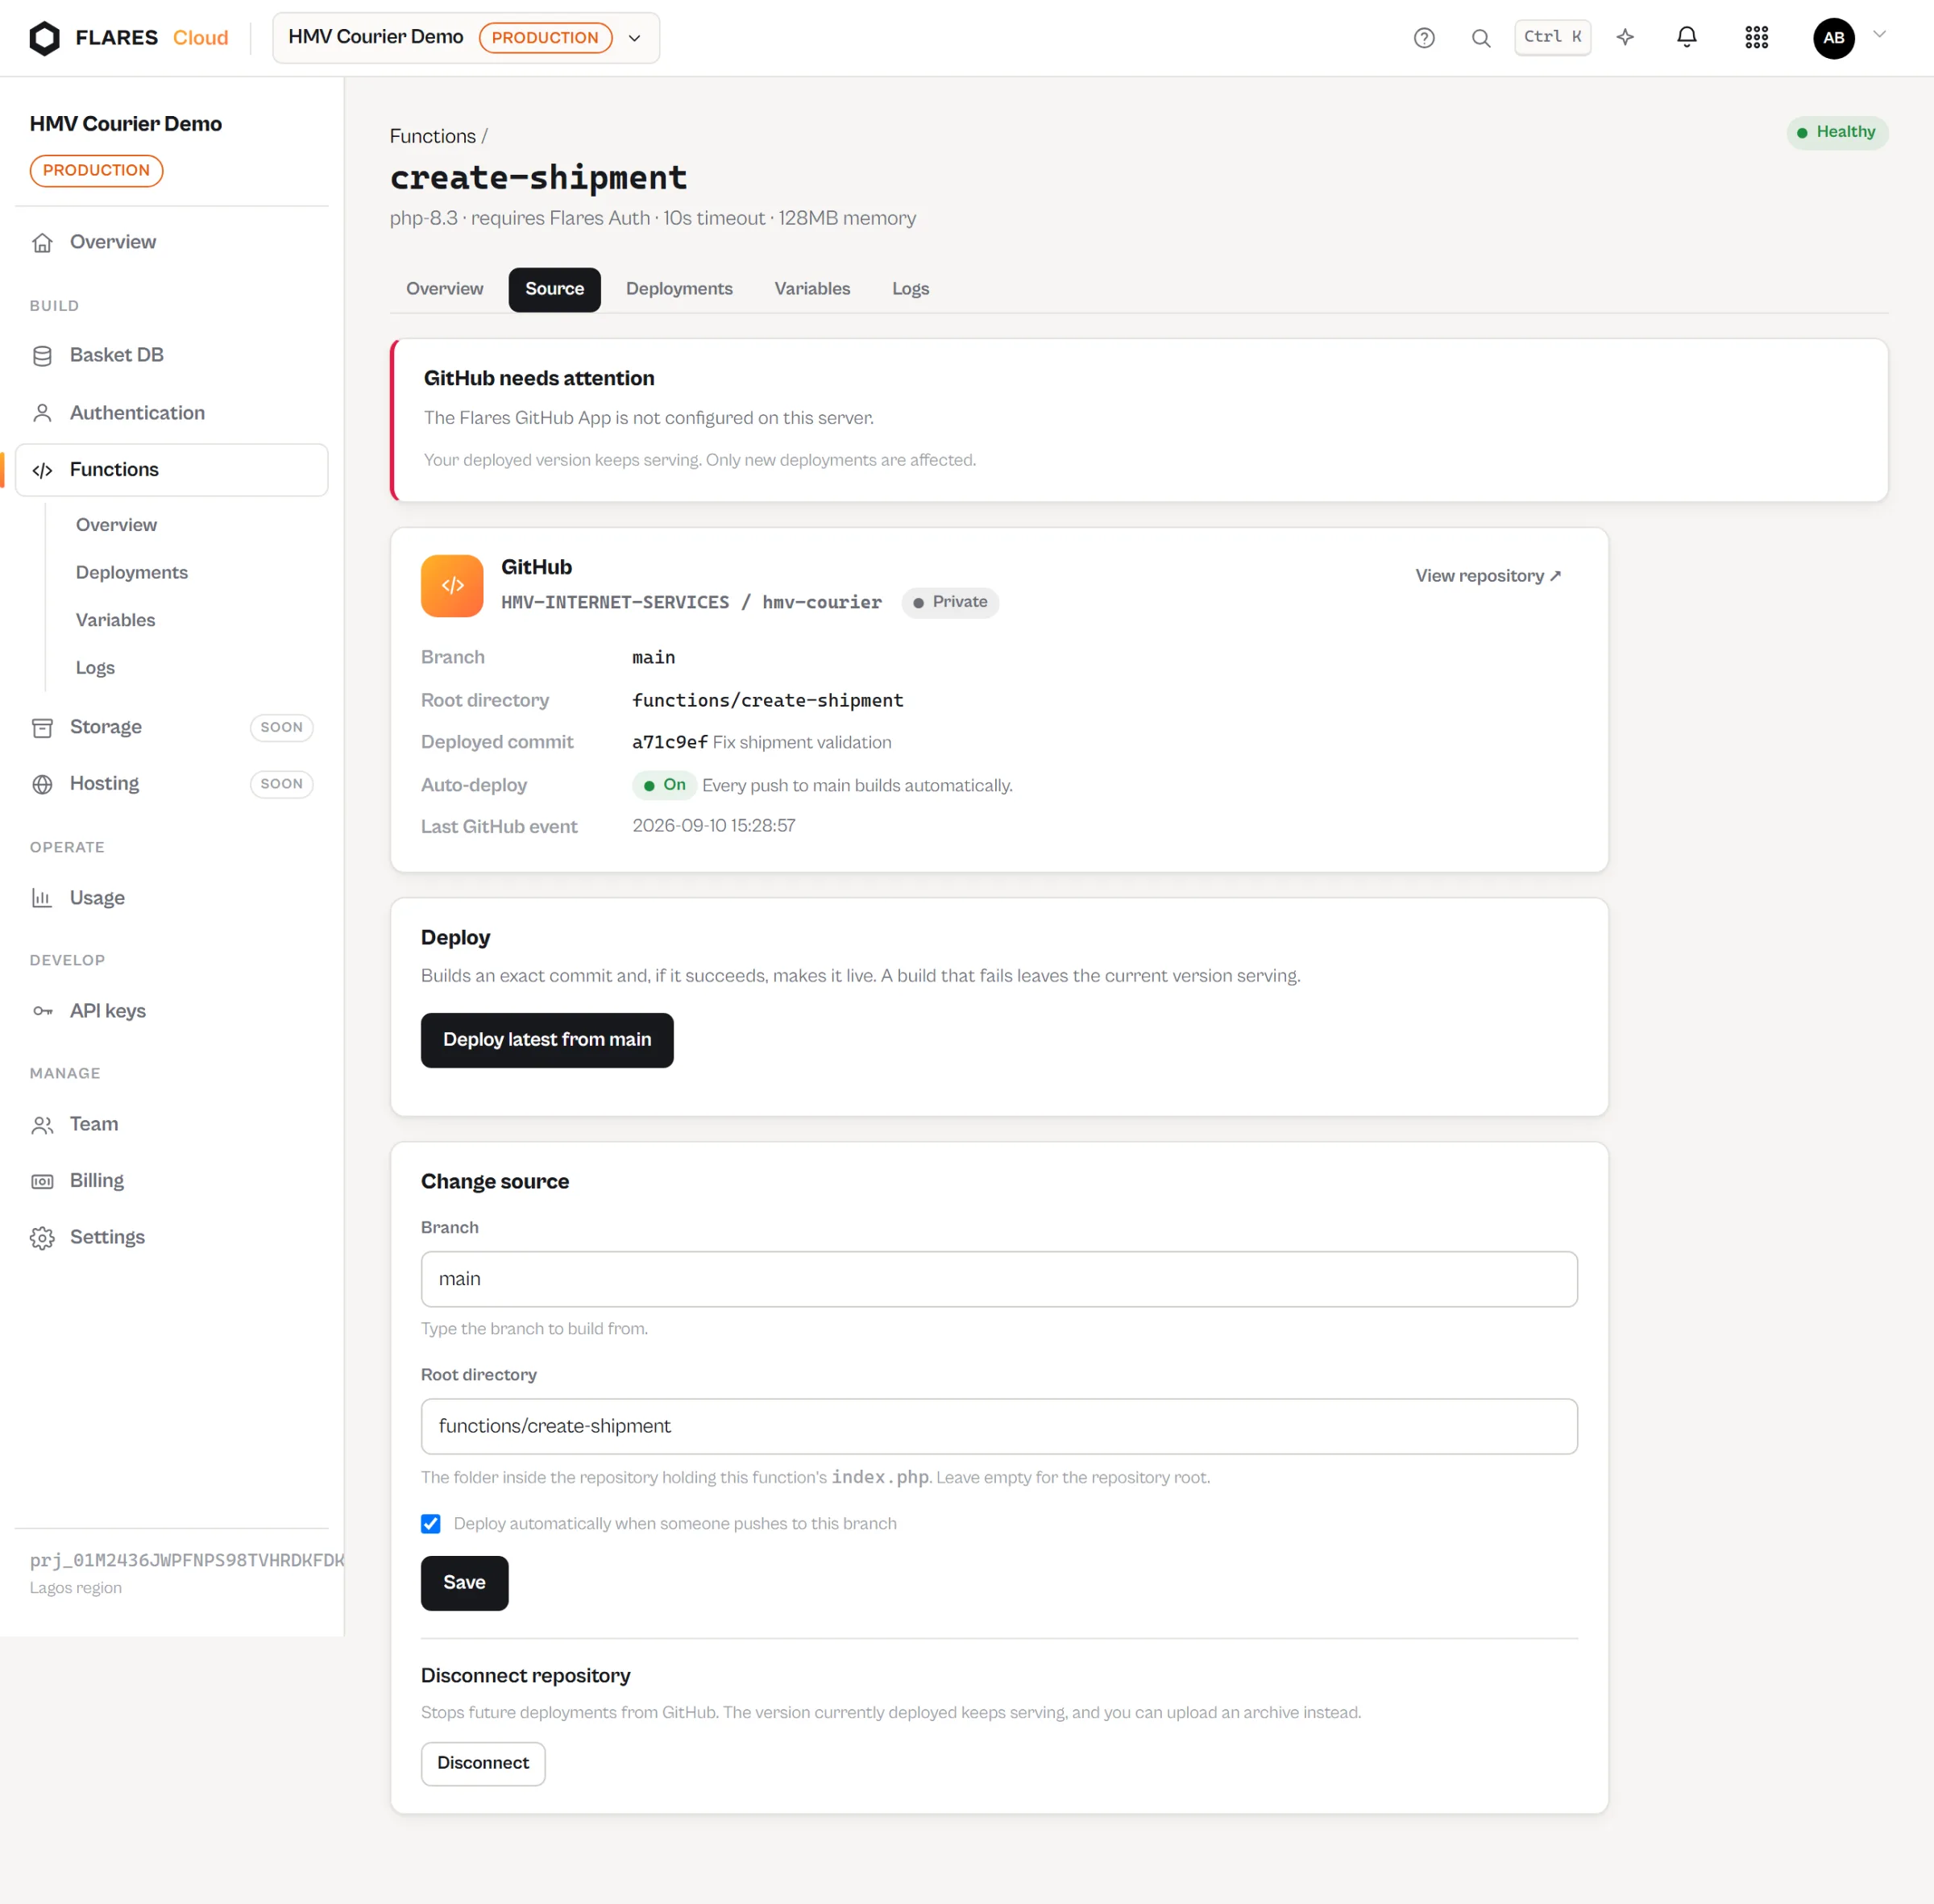The height and width of the screenshot is (1904, 1934).
Task: Open Usage in the sidebar
Action: 171,898
